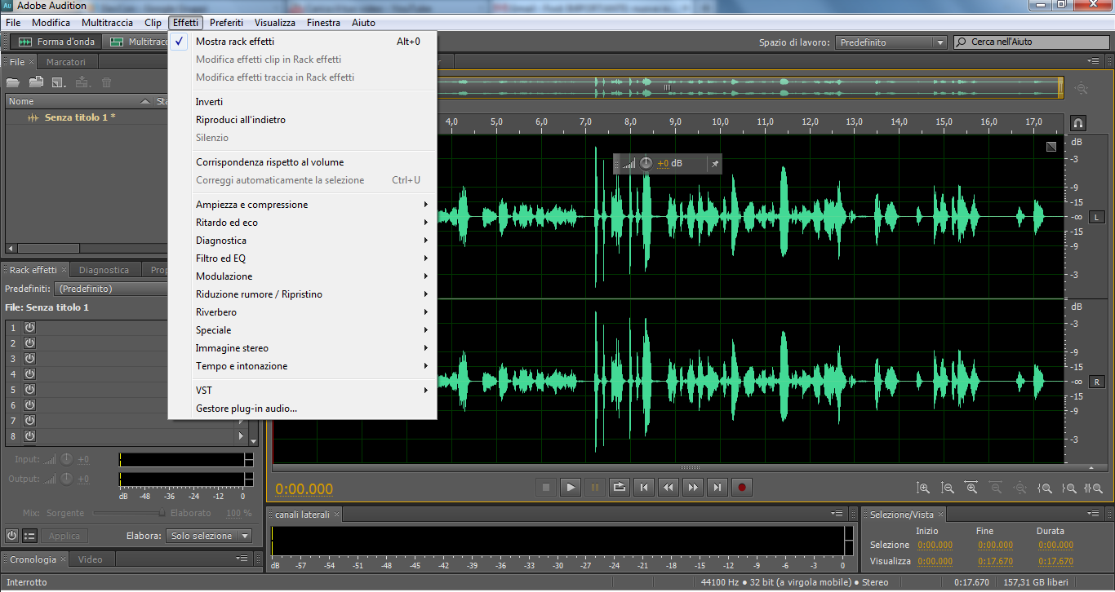Click the red Record button

742,488
